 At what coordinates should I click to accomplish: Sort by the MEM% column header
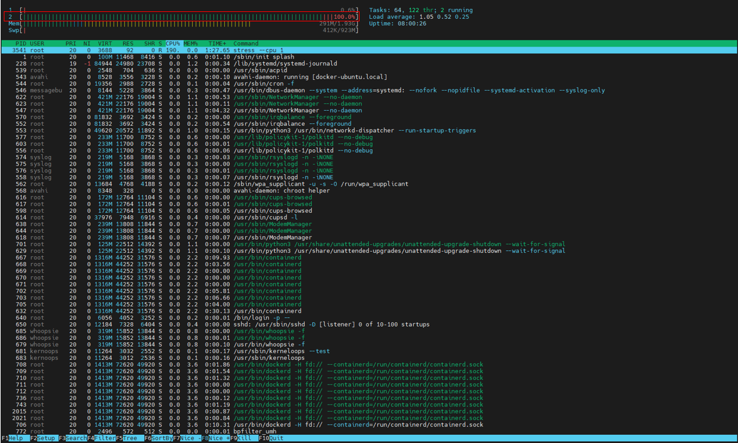pos(191,43)
